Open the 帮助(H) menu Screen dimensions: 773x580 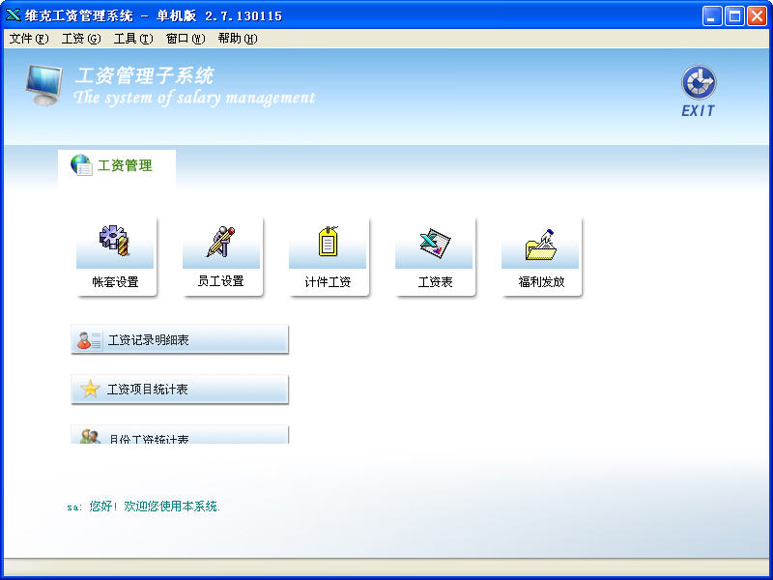238,39
